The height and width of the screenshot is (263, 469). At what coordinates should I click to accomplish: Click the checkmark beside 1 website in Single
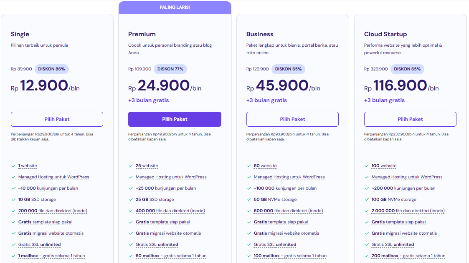click(13, 165)
